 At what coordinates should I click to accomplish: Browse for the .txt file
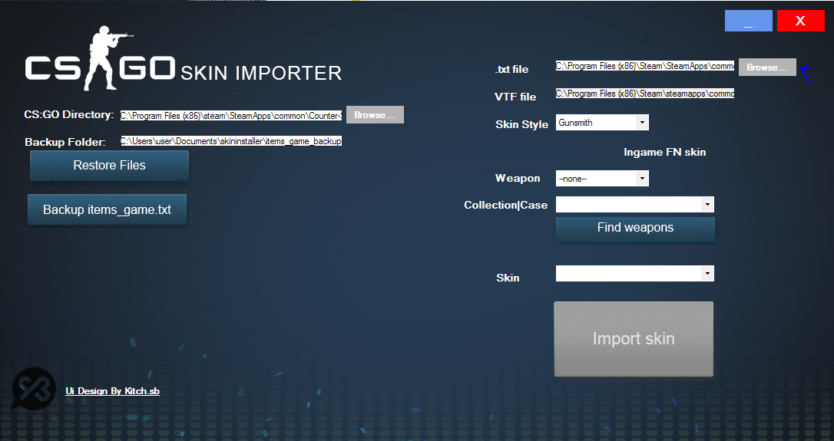tap(767, 67)
